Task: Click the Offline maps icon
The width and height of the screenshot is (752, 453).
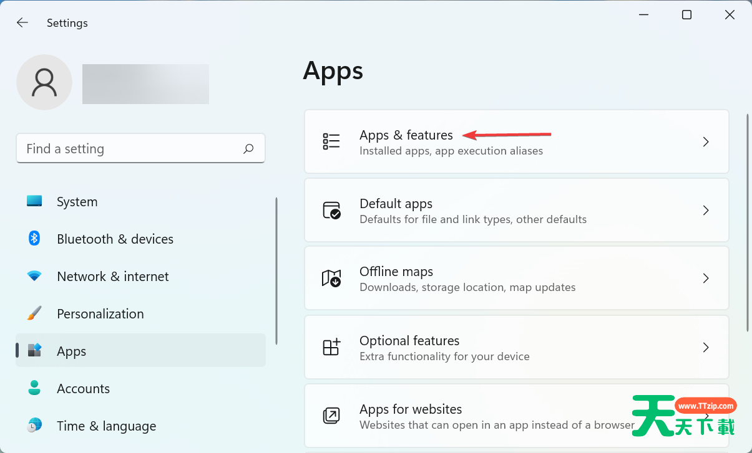Action: click(331, 279)
